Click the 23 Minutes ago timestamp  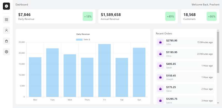point(205,54)
